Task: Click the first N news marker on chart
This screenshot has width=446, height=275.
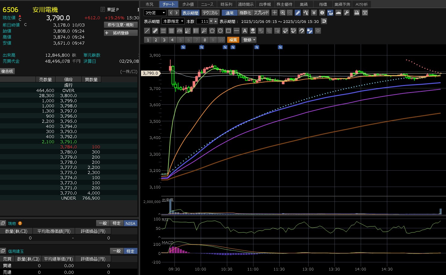Action: 183,47
